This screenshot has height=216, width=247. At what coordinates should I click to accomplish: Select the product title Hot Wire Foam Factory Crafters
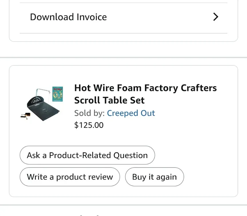[145, 88]
